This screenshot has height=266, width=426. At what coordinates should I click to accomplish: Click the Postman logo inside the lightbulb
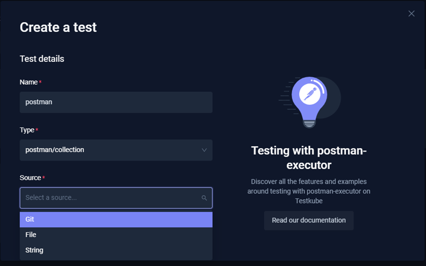[310, 94]
